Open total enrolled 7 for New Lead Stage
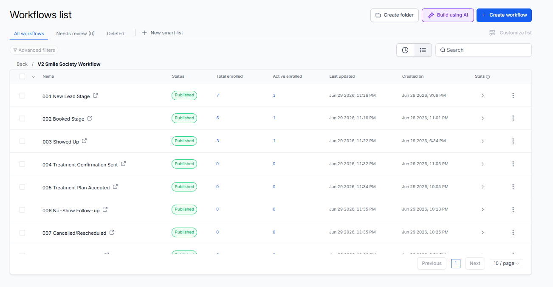This screenshot has height=287, width=553. [217, 95]
